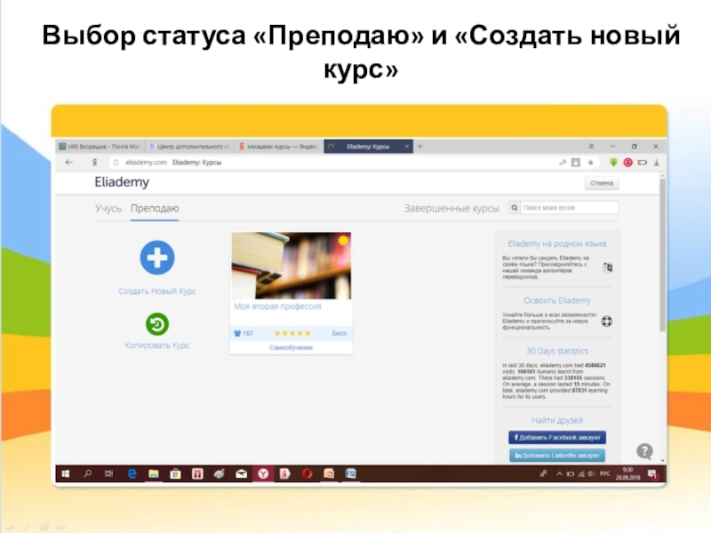Click the green Copy Course icon
This screenshot has height=533, width=711.
[157, 324]
